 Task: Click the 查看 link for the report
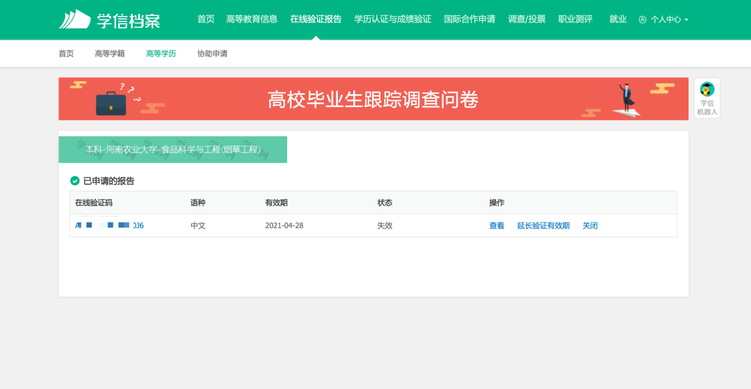(496, 225)
